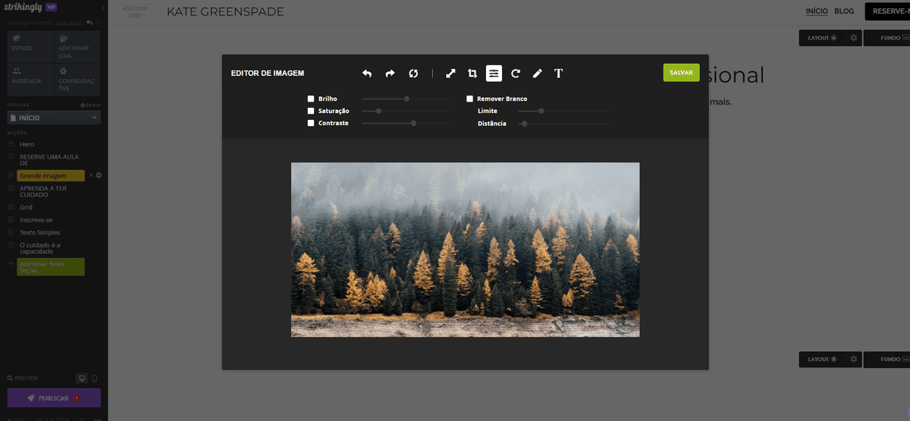The image size is (910, 421).
Task: Click gear icon beside lower Layout
Action: (854, 359)
